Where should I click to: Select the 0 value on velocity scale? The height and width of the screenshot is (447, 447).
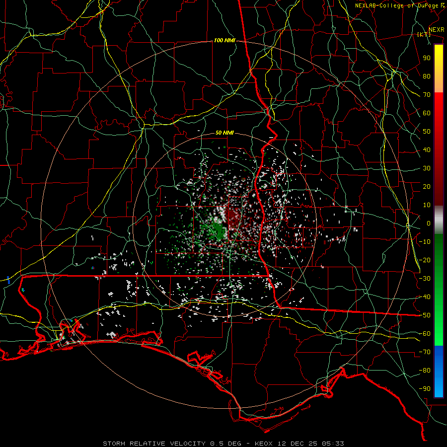tap(429, 223)
